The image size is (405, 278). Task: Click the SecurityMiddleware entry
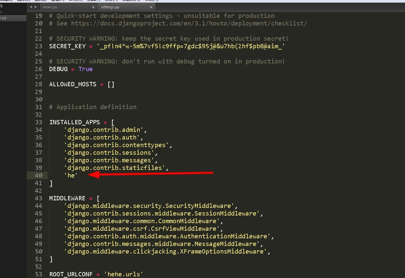(x=149, y=206)
